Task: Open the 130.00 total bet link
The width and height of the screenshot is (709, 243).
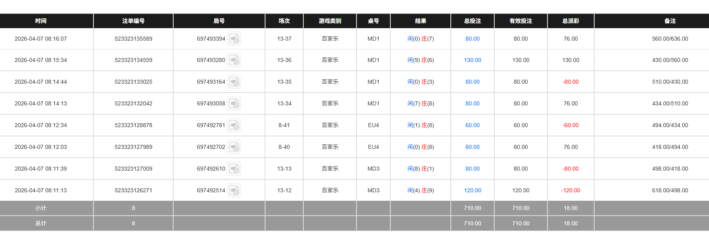Action: pos(473,60)
